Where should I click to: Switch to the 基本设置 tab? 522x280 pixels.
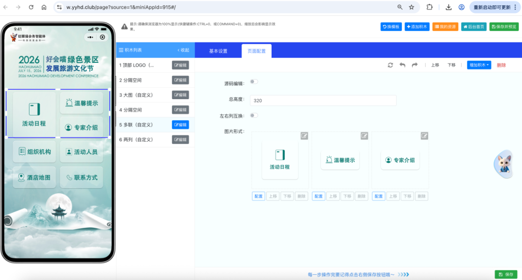coord(218,51)
